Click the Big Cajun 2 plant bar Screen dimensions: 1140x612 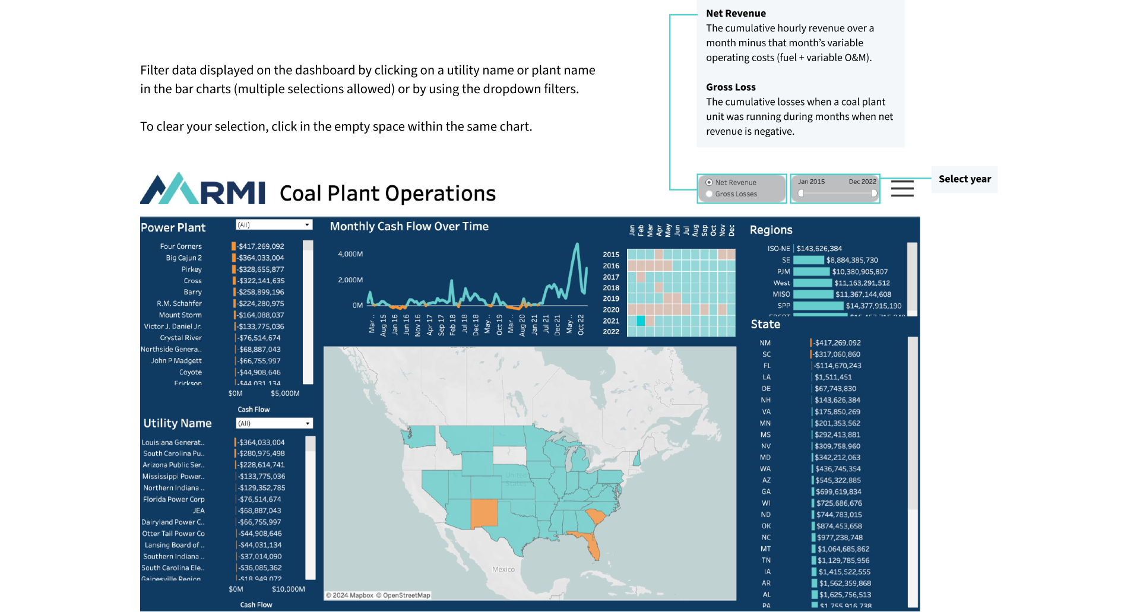234,258
